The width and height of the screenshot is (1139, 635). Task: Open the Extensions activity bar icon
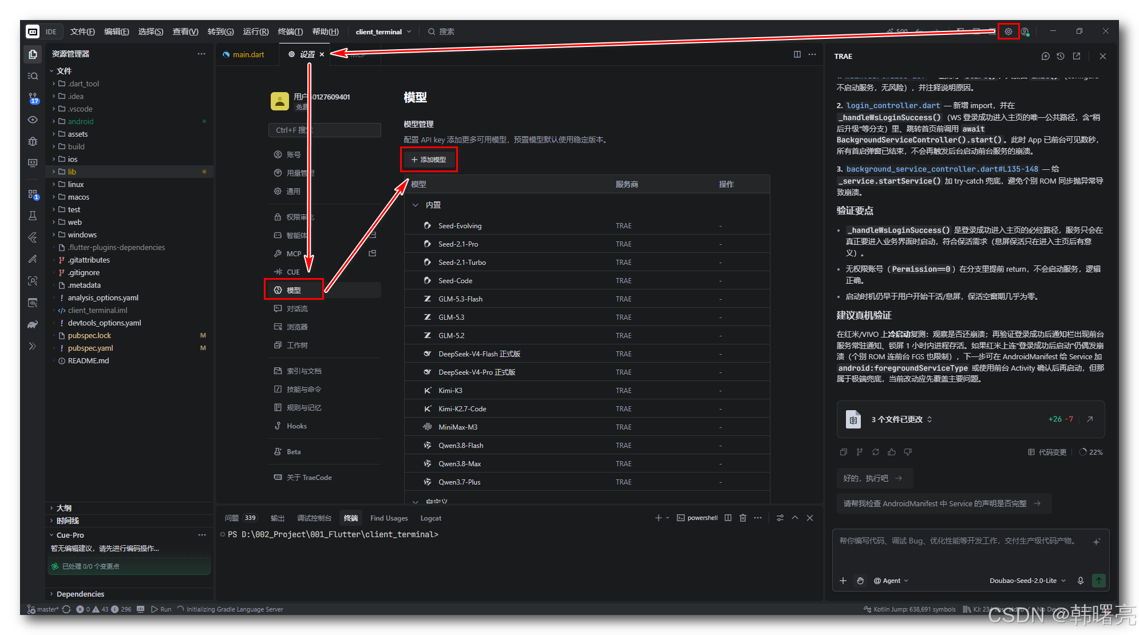pos(33,195)
